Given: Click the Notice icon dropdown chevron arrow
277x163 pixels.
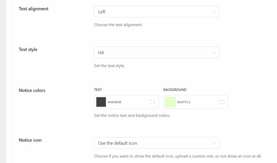Looking at the screenshot, I should click(x=214, y=143).
